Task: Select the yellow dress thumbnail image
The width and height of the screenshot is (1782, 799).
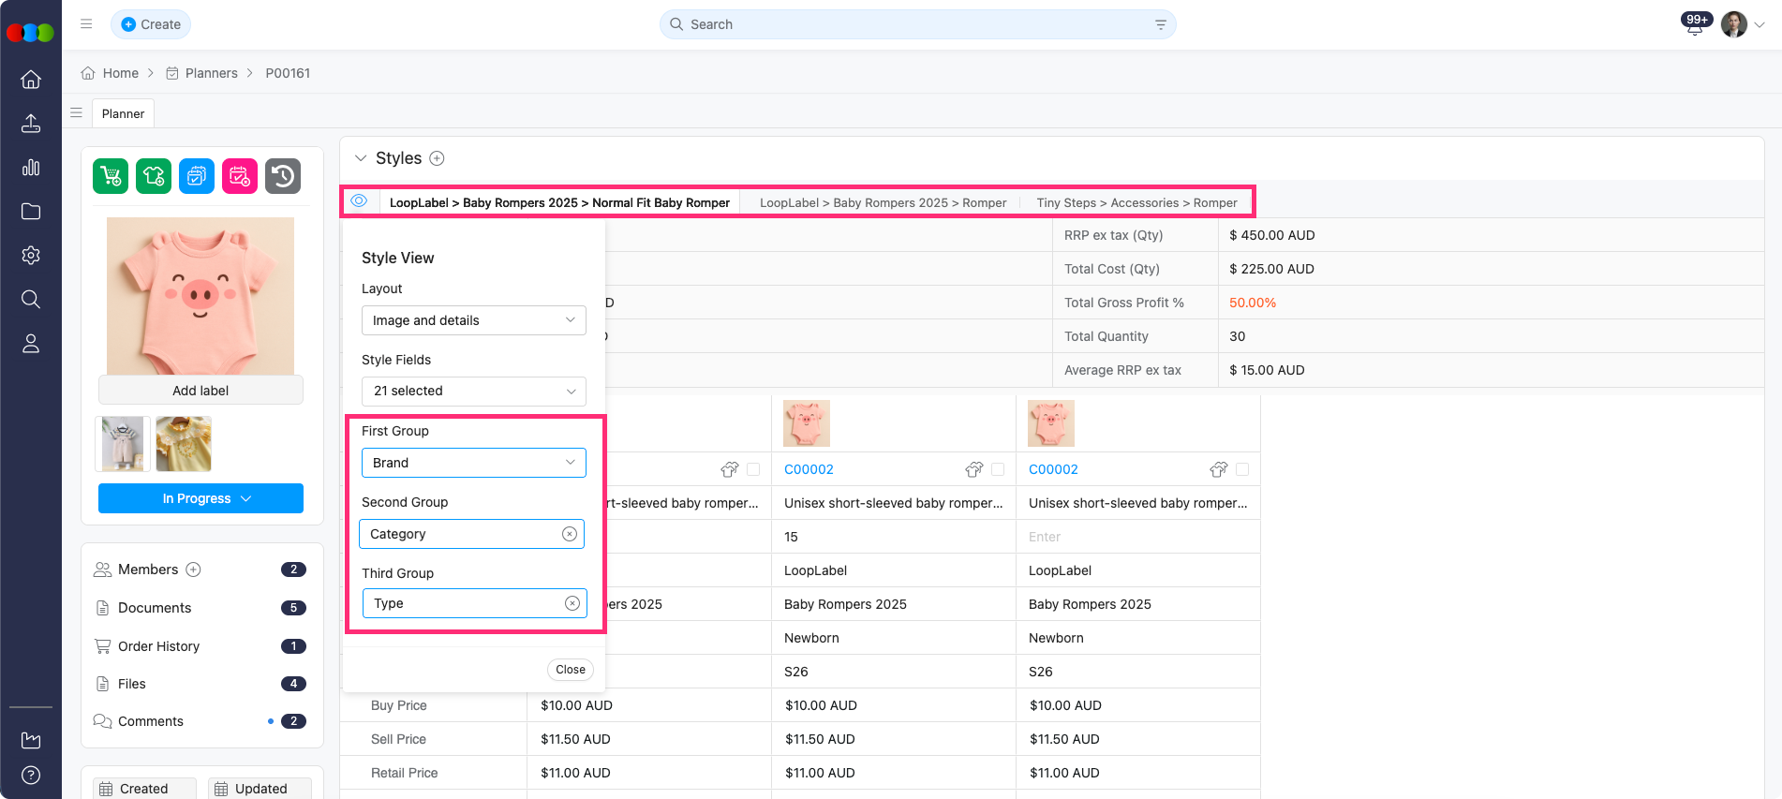Action: coord(184,444)
